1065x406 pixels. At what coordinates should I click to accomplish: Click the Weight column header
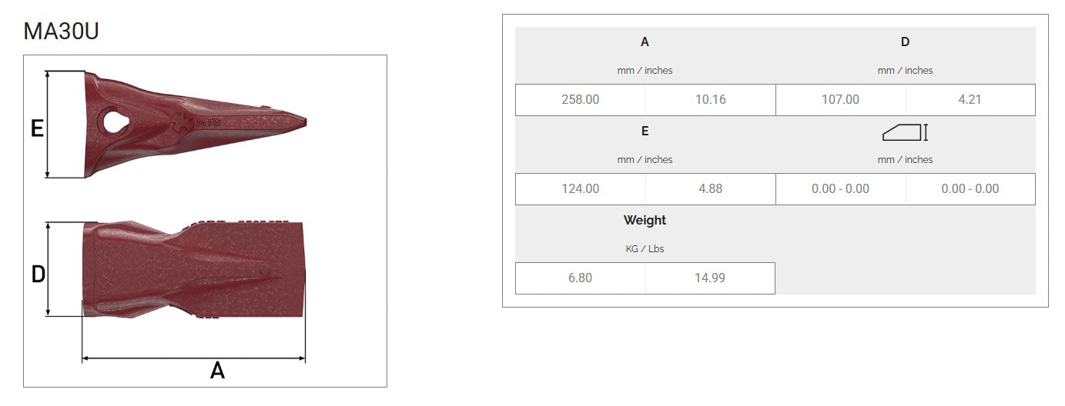[x=645, y=221]
